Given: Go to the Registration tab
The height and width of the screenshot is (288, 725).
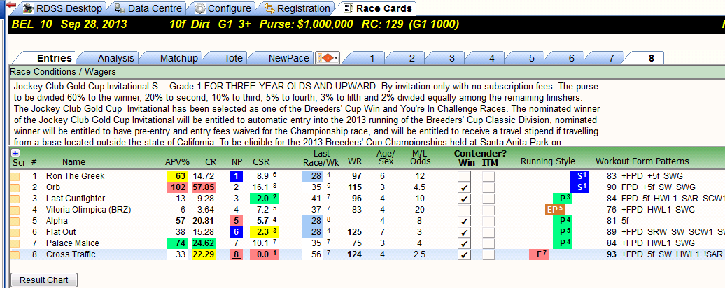Looking at the screenshot, I should pyautogui.click(x=297, y=8).
